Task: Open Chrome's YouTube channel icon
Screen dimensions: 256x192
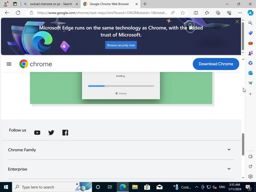Action: click(x=37, y=132)
